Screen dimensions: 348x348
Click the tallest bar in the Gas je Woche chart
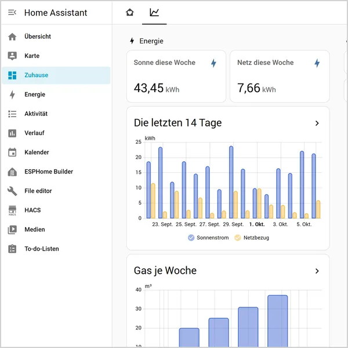(x=278, y=321)
